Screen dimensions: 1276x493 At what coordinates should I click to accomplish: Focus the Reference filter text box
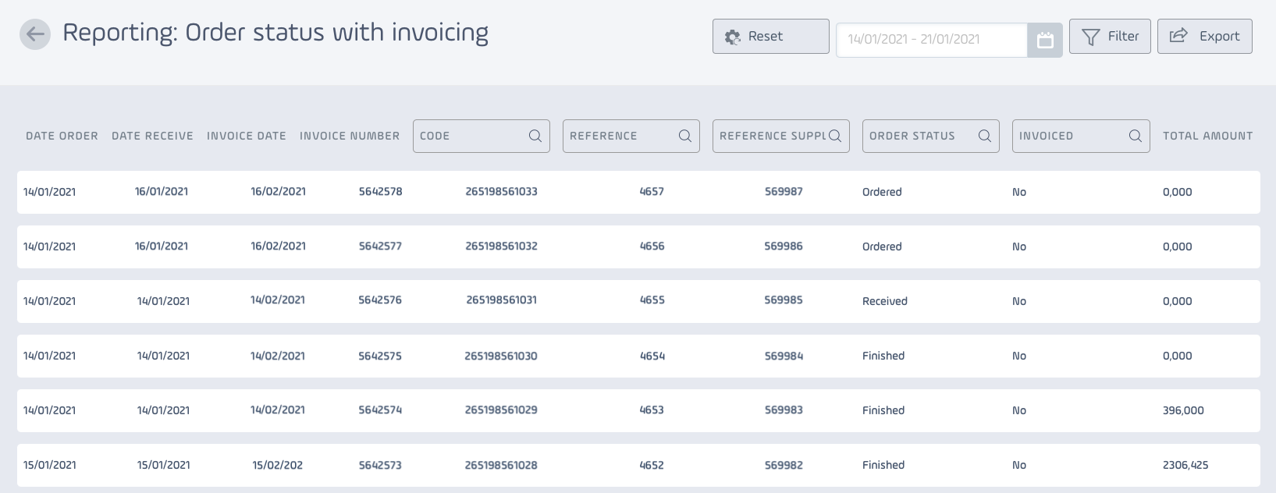[631, 136]
